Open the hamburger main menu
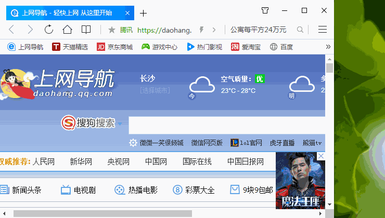 tap(323, 30)
